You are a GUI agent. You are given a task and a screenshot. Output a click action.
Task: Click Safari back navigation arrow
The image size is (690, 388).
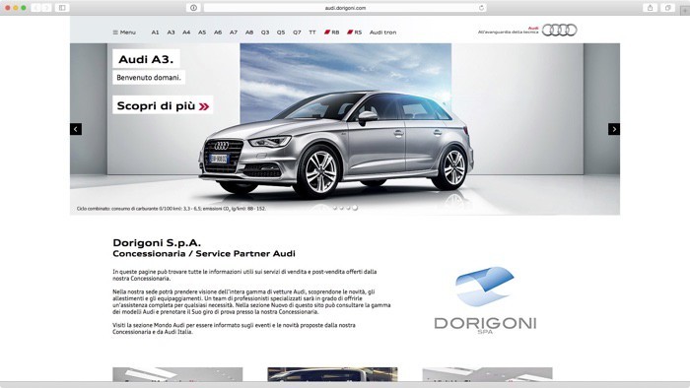tap(35, 8)
